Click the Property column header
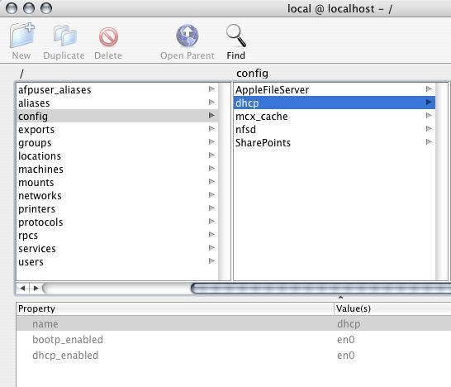Screen dimensions: 451x387 click(x=175, y=308)
